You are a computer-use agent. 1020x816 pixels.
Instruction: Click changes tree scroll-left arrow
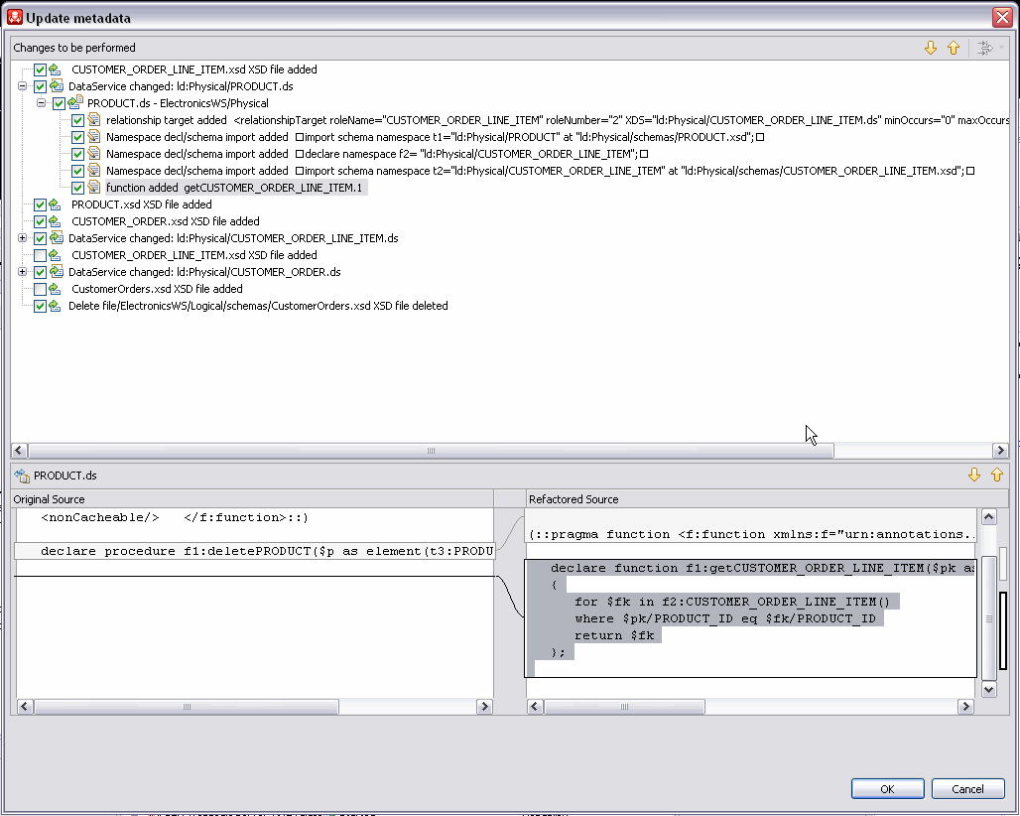pyautogui.click(x=19, y=451)
